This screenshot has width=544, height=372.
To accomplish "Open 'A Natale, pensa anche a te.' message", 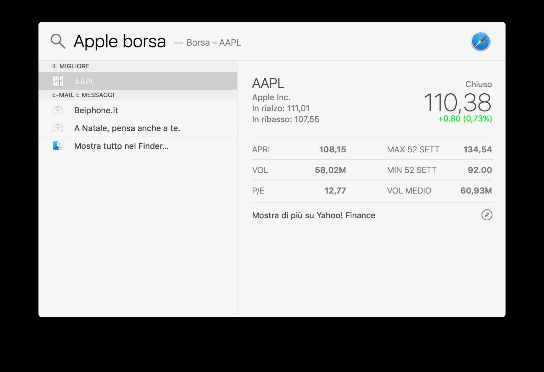I will (138, 128).
